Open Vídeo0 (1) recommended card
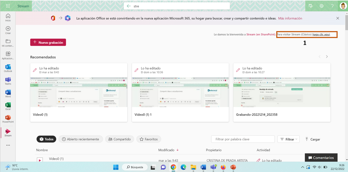The width and height of the screenshot is (348, 172). pos(79,93)
